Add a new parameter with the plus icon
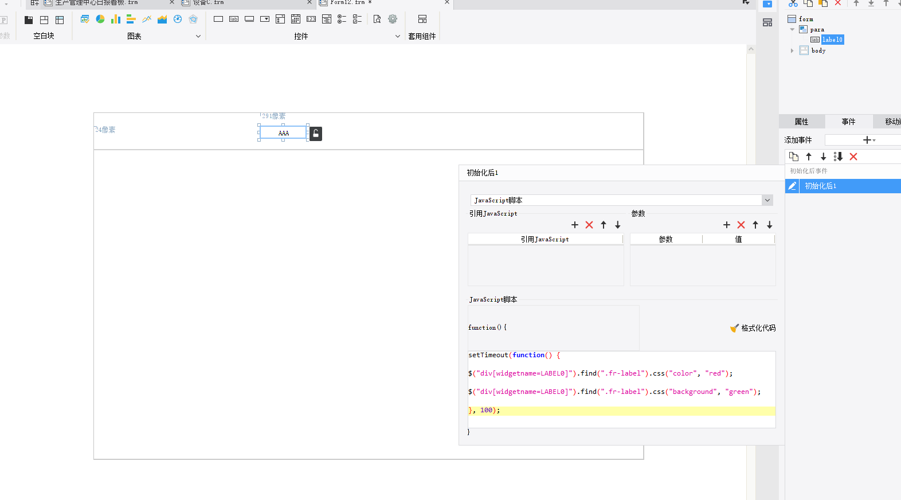This screenshot has height=500, width=901. point(727,225)
